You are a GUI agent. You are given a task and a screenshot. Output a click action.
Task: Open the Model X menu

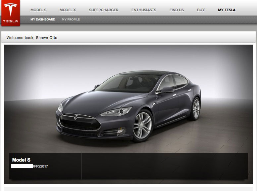(68, 10)
